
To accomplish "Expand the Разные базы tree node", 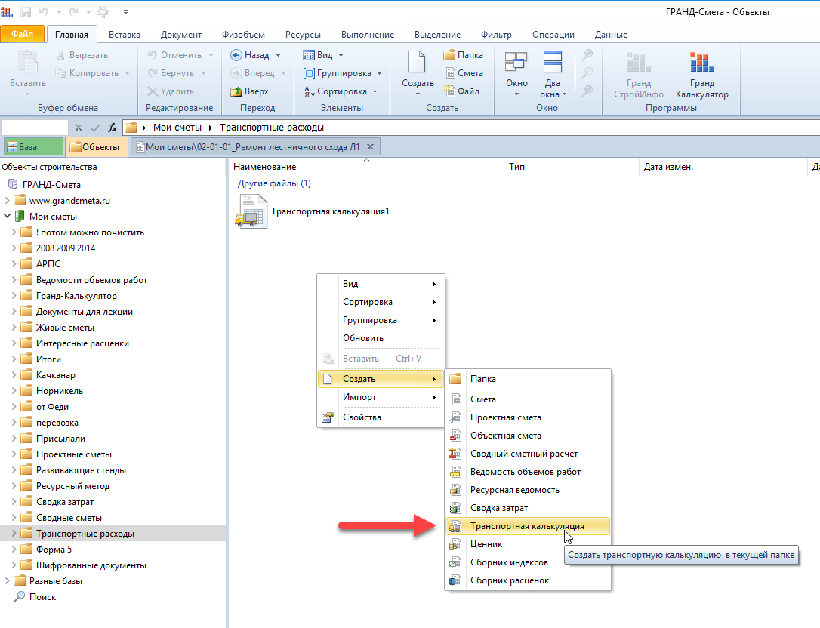I will pyautogui.click(x=7, y=581).
